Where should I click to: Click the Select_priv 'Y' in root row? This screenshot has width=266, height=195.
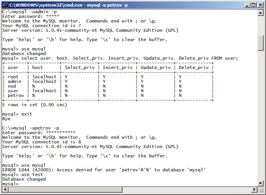66,77
